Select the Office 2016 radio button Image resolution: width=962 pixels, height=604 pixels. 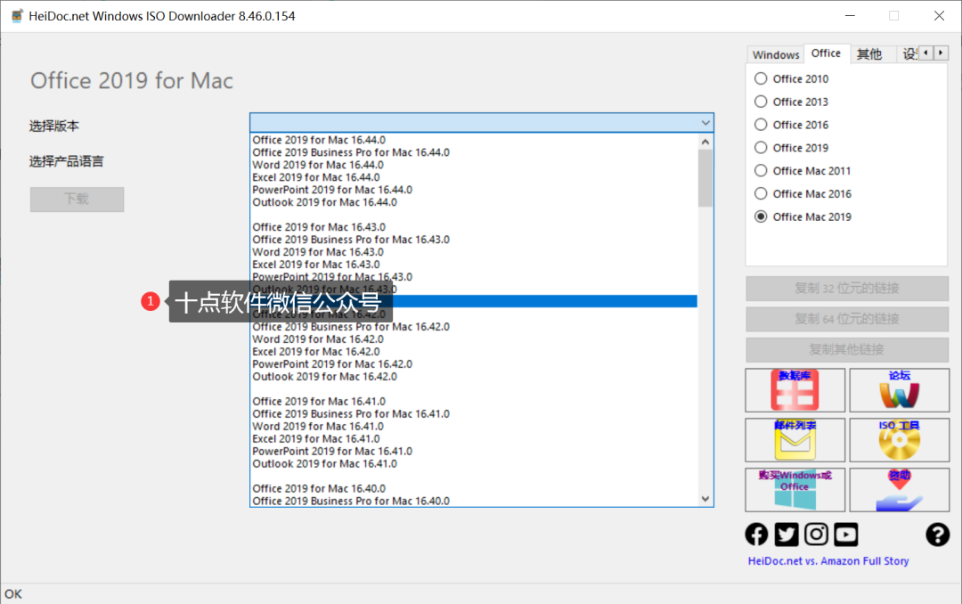(761, 125)
